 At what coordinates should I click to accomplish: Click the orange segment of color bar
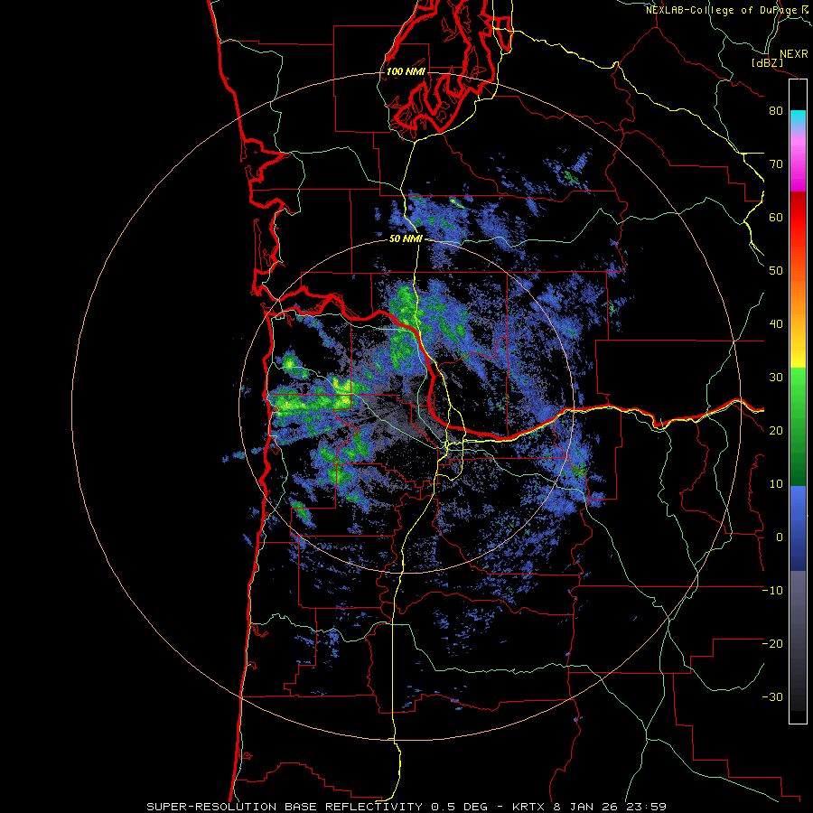point(798,295)
